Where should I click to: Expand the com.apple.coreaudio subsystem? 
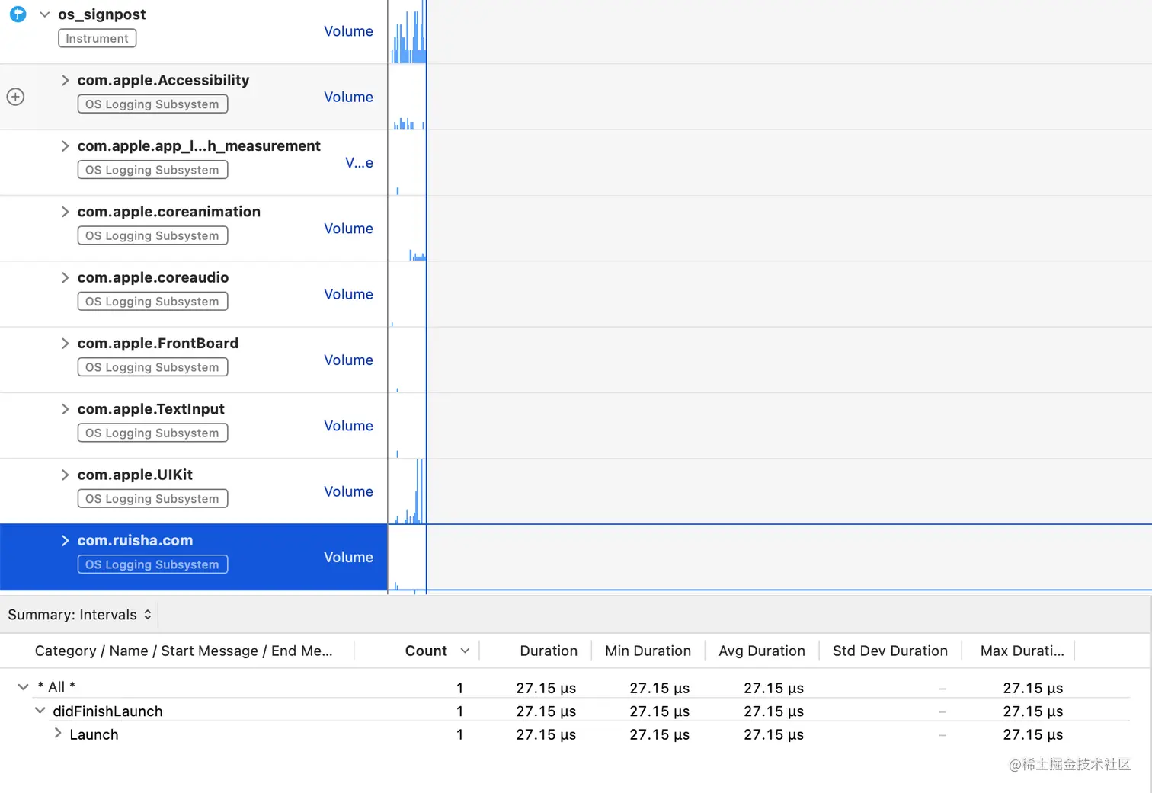point(65,277)
